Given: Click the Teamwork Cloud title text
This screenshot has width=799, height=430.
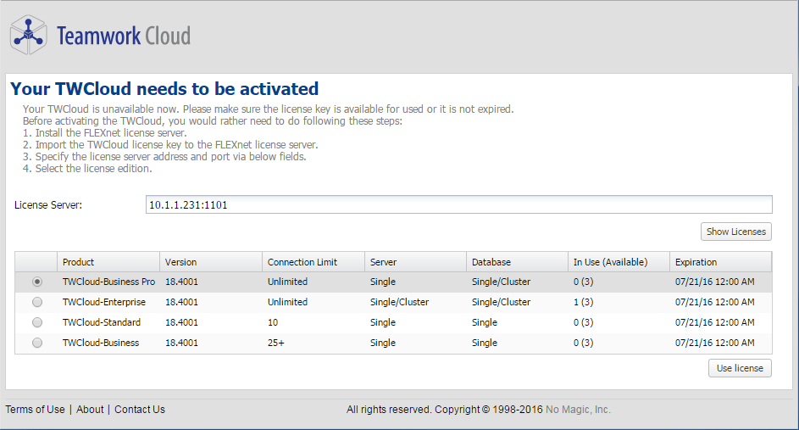Looking at the screenshot, I should 124,36.
